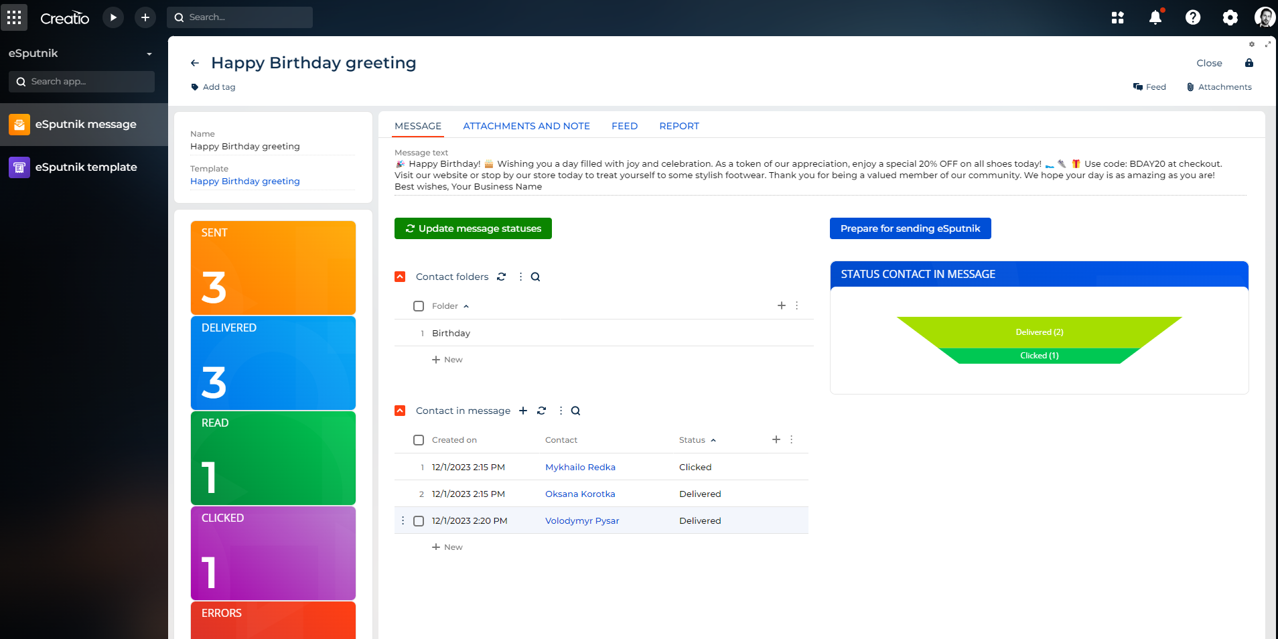
Task: Add New row under Contact in message
Action: click(447, 547)
